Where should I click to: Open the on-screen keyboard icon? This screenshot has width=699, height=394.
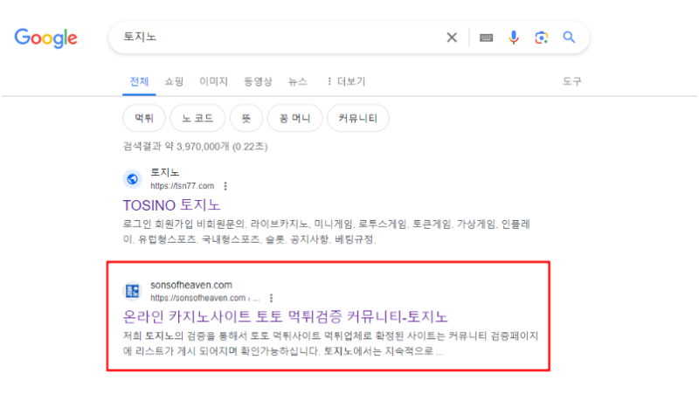(x=487, y=38)
